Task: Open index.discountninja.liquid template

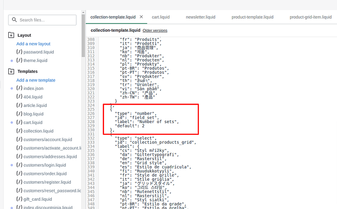Action: click(x=48, y=207)
